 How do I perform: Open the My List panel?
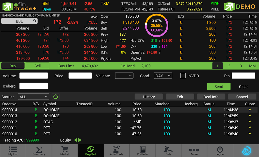point(13,150)
